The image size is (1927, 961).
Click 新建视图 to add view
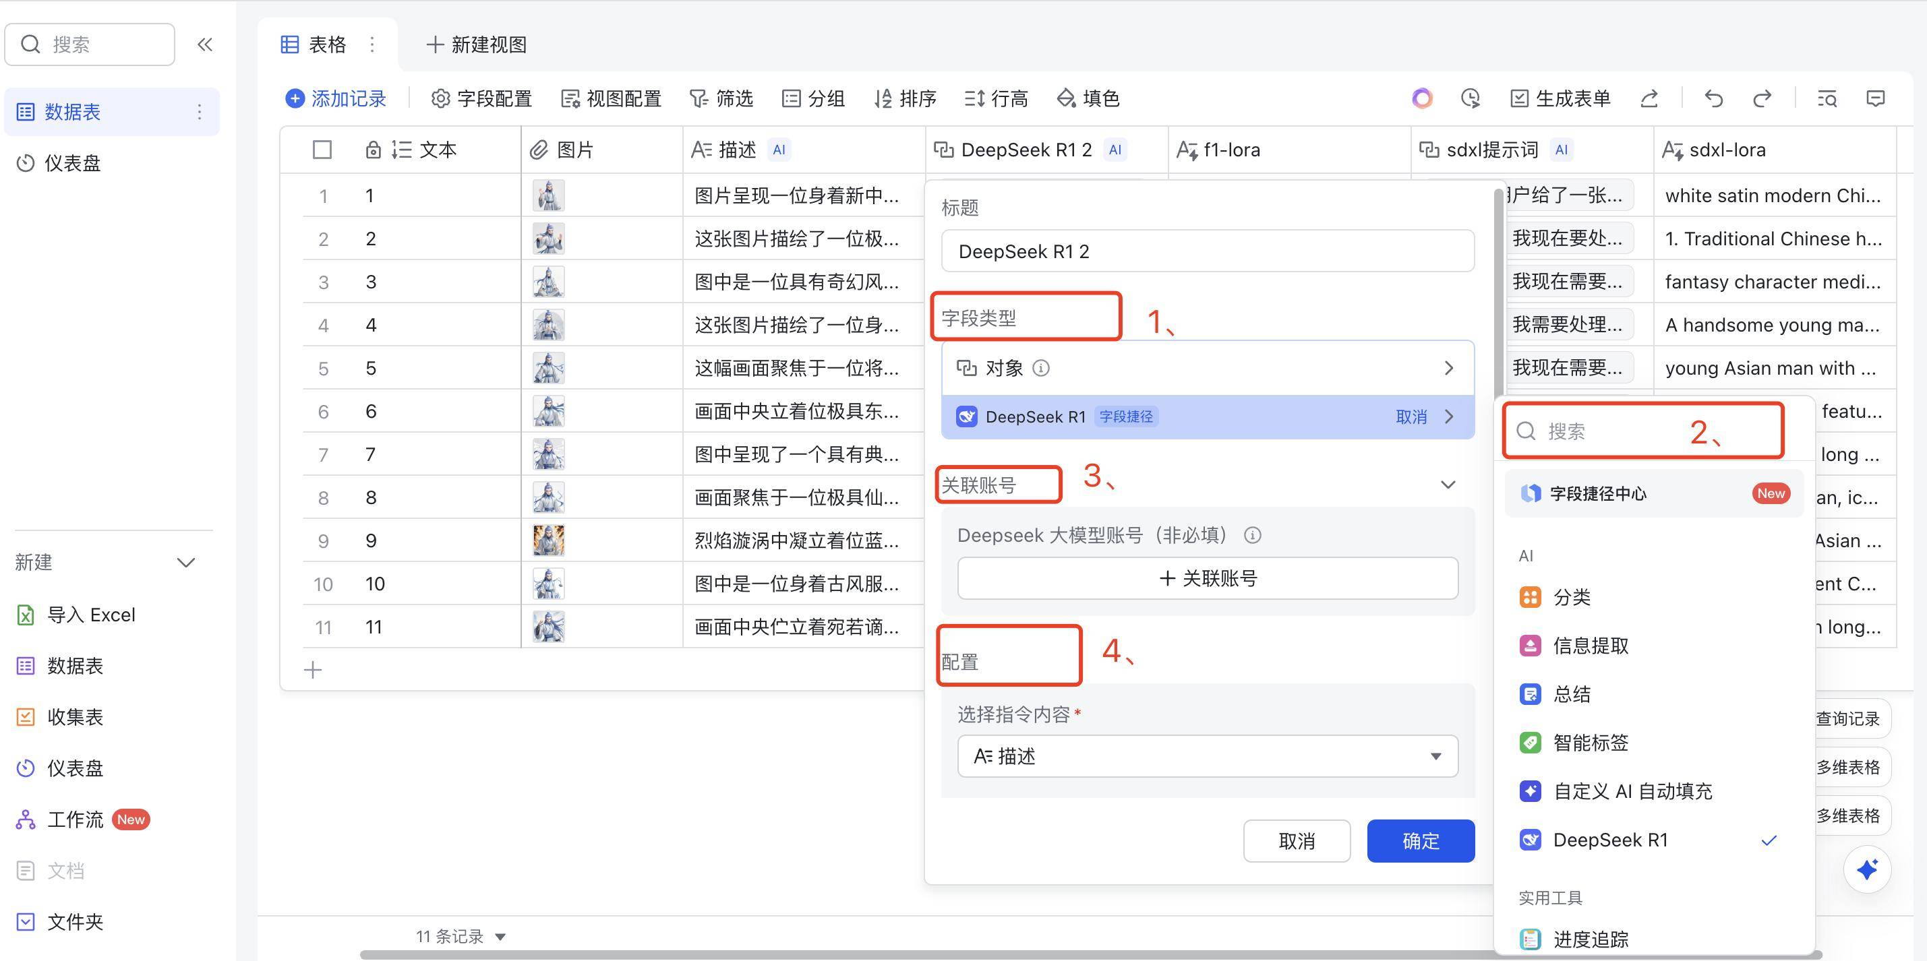pos(477,44)
